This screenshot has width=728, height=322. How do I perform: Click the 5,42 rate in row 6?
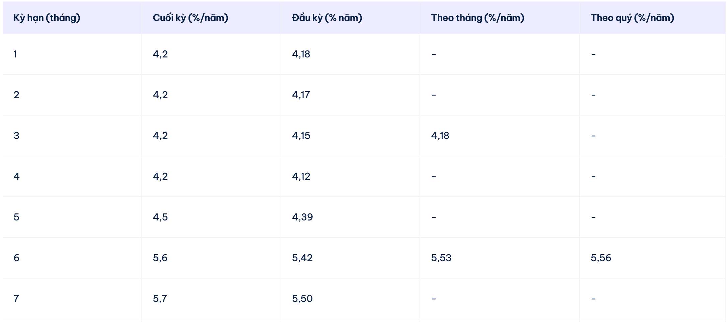[302, 258]
